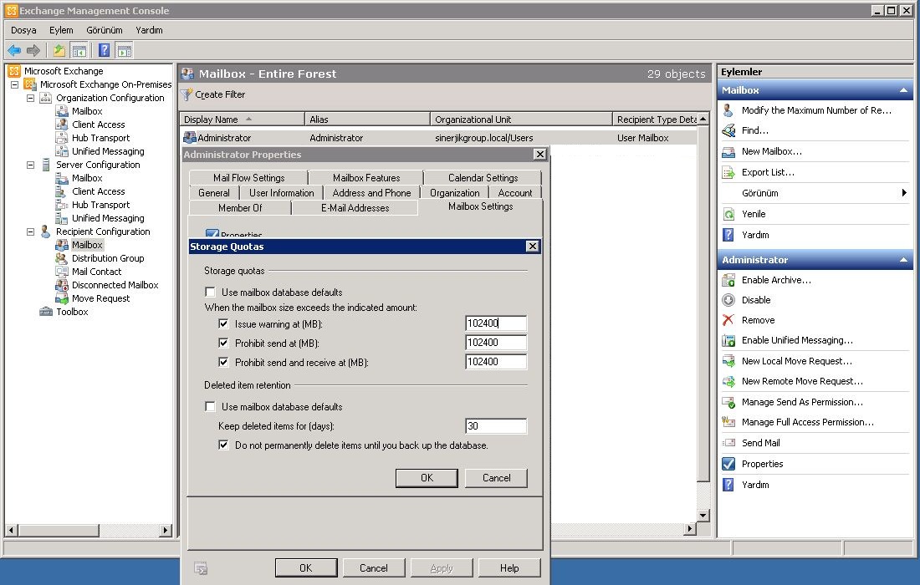Click the Keep deleted items days field

coord(496,426)
